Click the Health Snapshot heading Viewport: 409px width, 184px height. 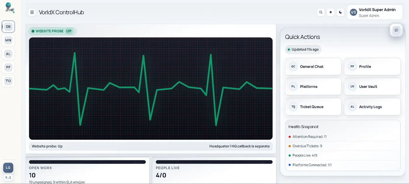tap(304, 127)
